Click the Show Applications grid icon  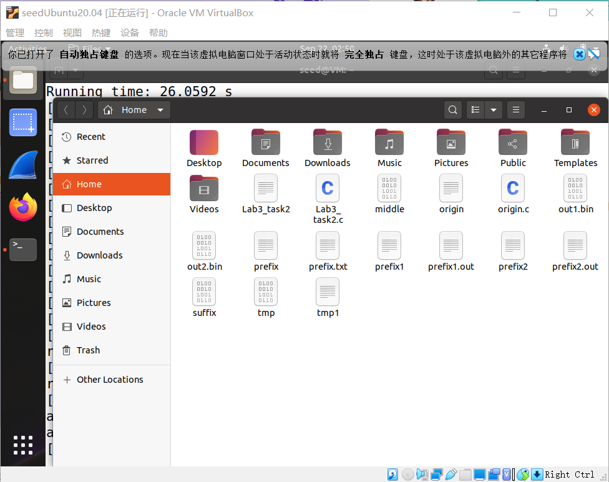pyautogui.click(x=23, y=445)
